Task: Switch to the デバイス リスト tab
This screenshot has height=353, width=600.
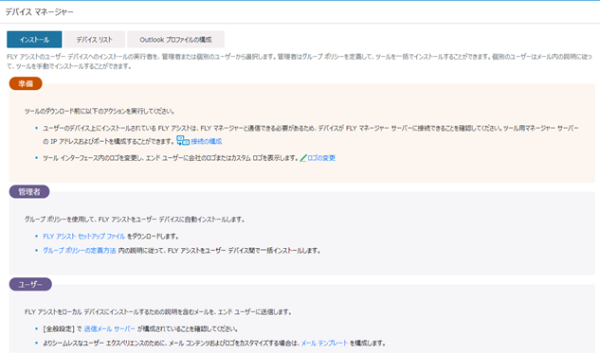Action: (x=94, y=40)
